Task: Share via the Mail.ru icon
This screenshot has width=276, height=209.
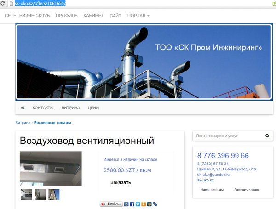Action: coord(149,203)
